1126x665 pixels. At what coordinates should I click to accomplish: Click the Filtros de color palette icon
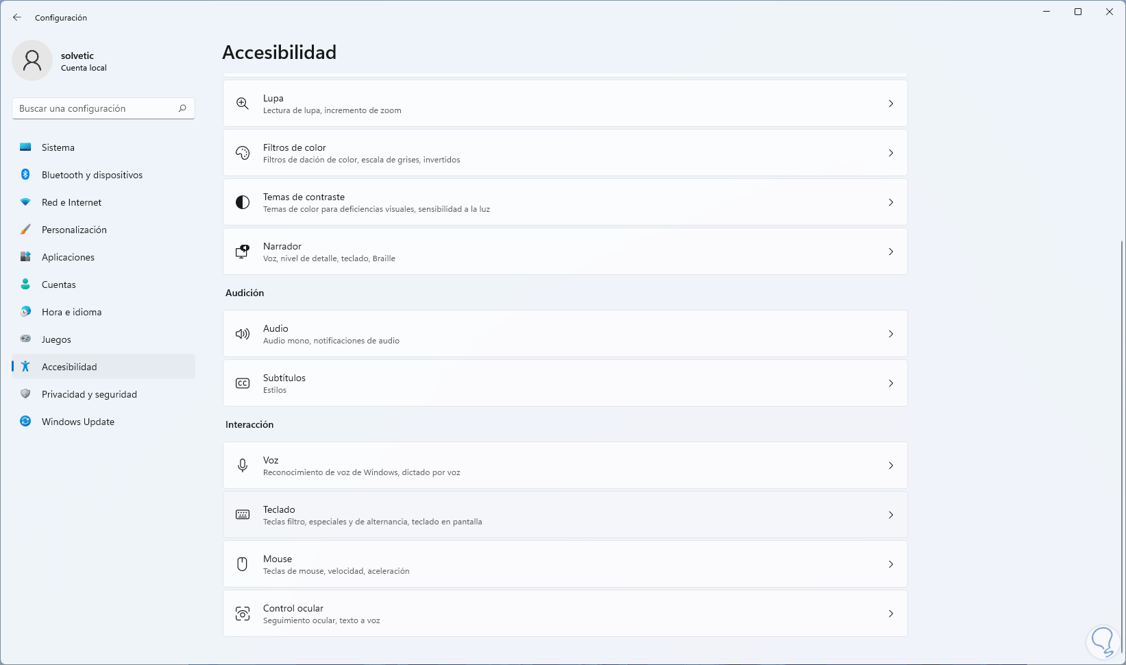243,153
